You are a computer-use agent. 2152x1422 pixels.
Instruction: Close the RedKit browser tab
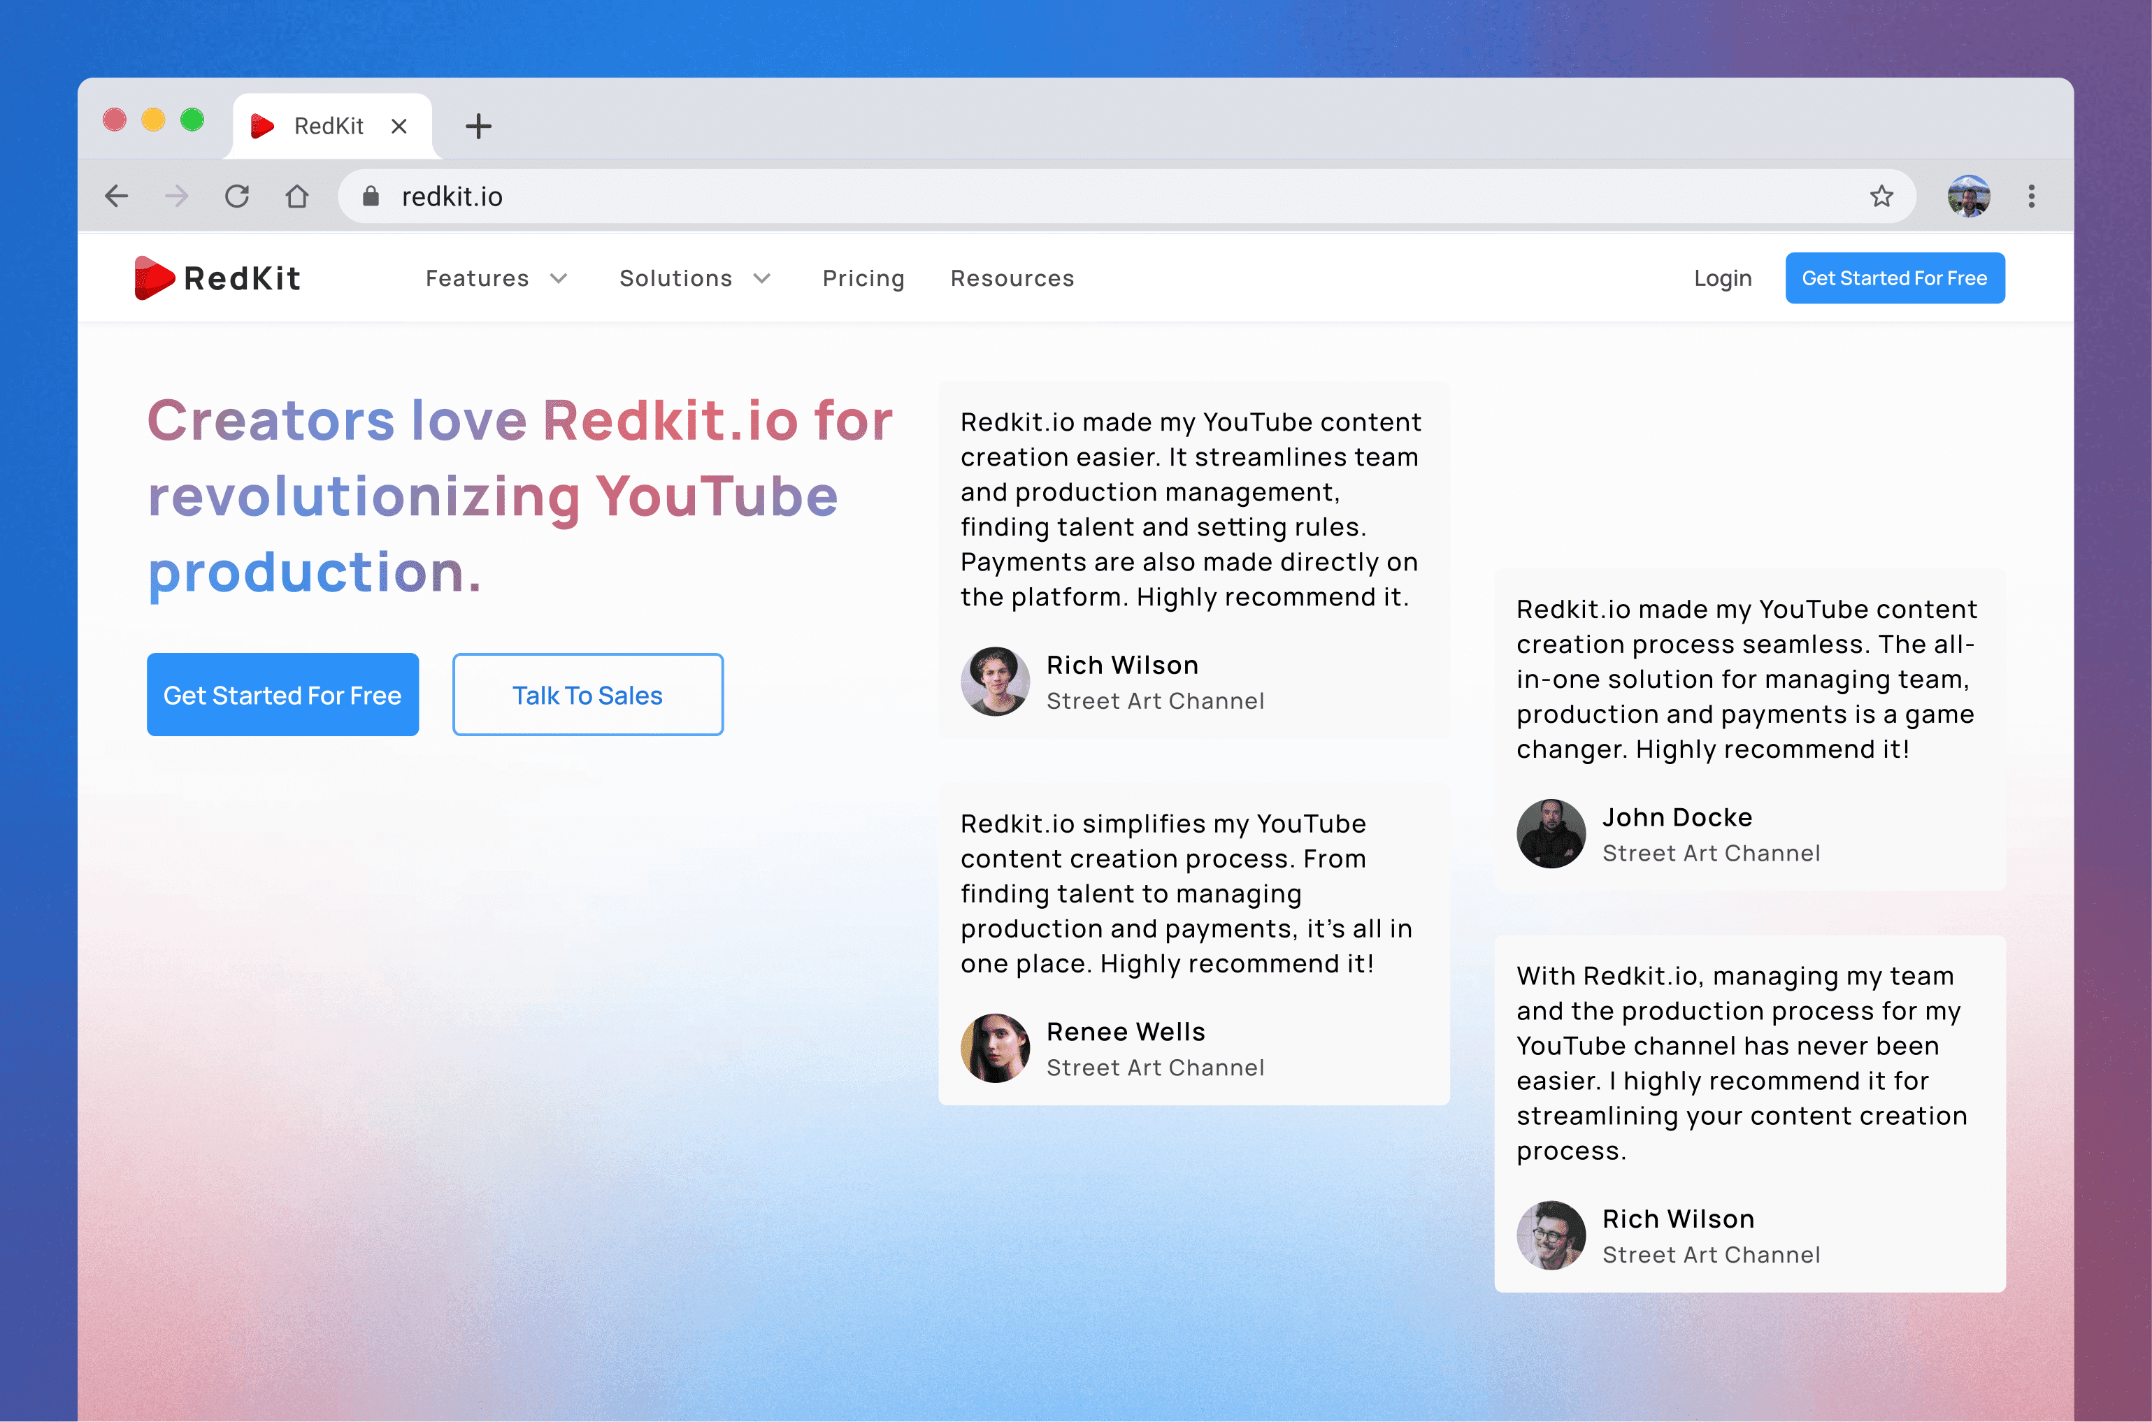click(x=399, y=126)
